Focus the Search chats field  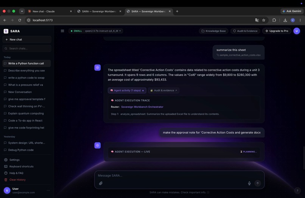[x=27, y=48]
